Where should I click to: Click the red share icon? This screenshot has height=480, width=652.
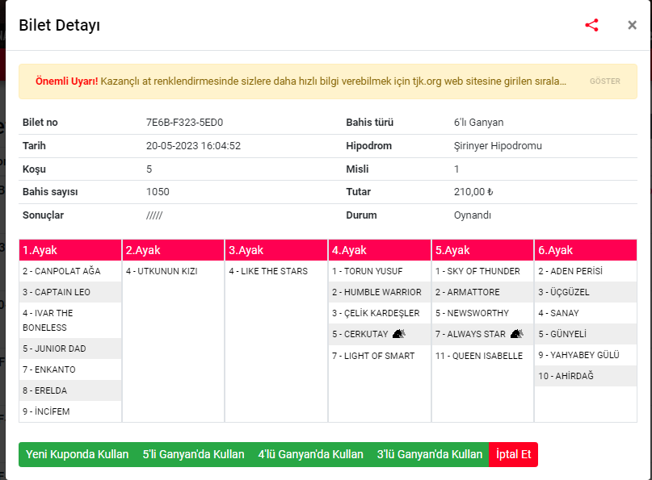591,25
